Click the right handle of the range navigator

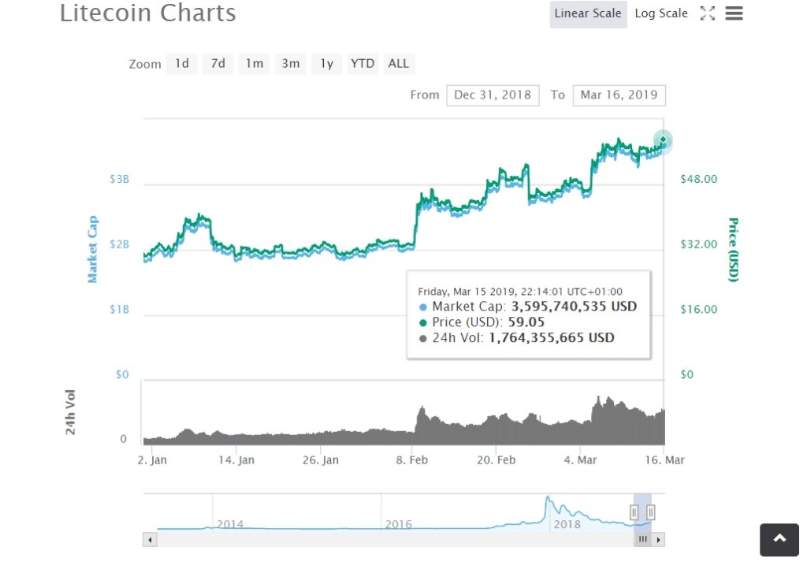[x=649, y=512]
